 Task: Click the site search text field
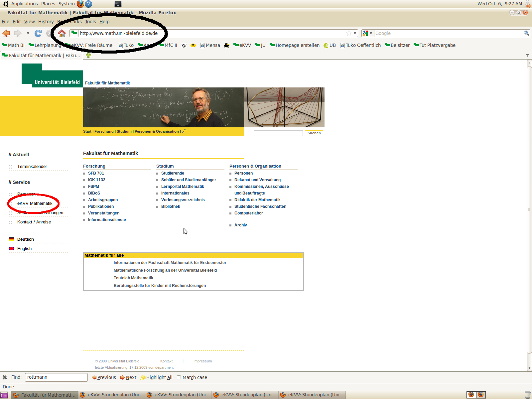(278, 133)
